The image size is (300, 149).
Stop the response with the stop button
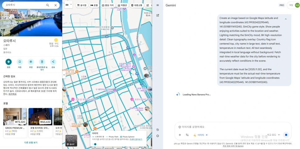point(286,135)
